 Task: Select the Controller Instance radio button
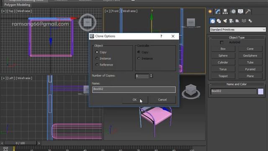[x=139, y=58]
